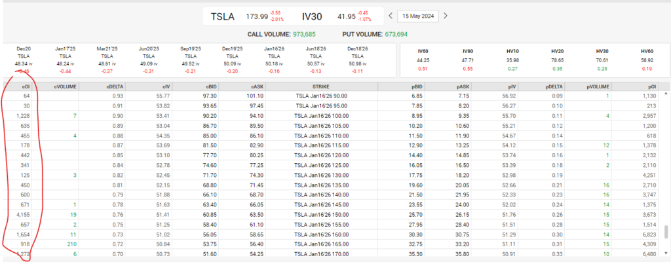Screen dimensions: 671x262
Task: Click call volume 210 in 165.00 row
Action: point(72,244)
